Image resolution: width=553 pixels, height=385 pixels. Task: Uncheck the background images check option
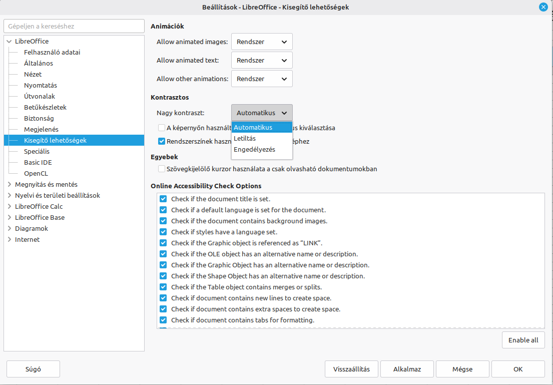pos(163,221)
